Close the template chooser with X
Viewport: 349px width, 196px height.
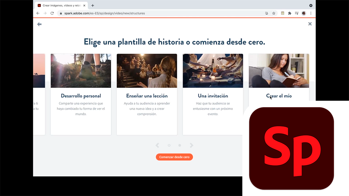point(310,24)
